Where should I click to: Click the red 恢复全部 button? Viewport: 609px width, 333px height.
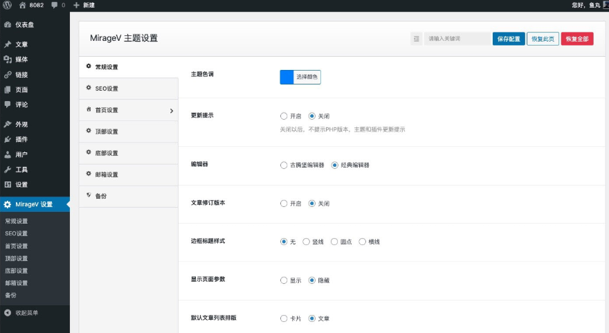576,39
